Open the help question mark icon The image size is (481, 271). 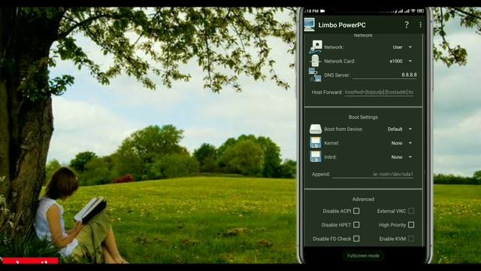(407, 25)
